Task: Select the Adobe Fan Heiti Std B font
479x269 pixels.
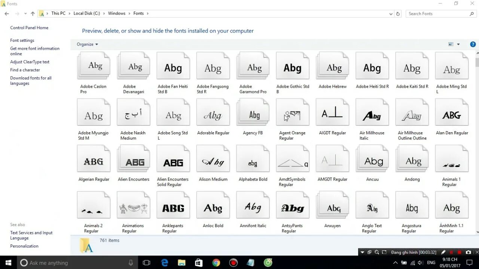Action: [173, 66]
